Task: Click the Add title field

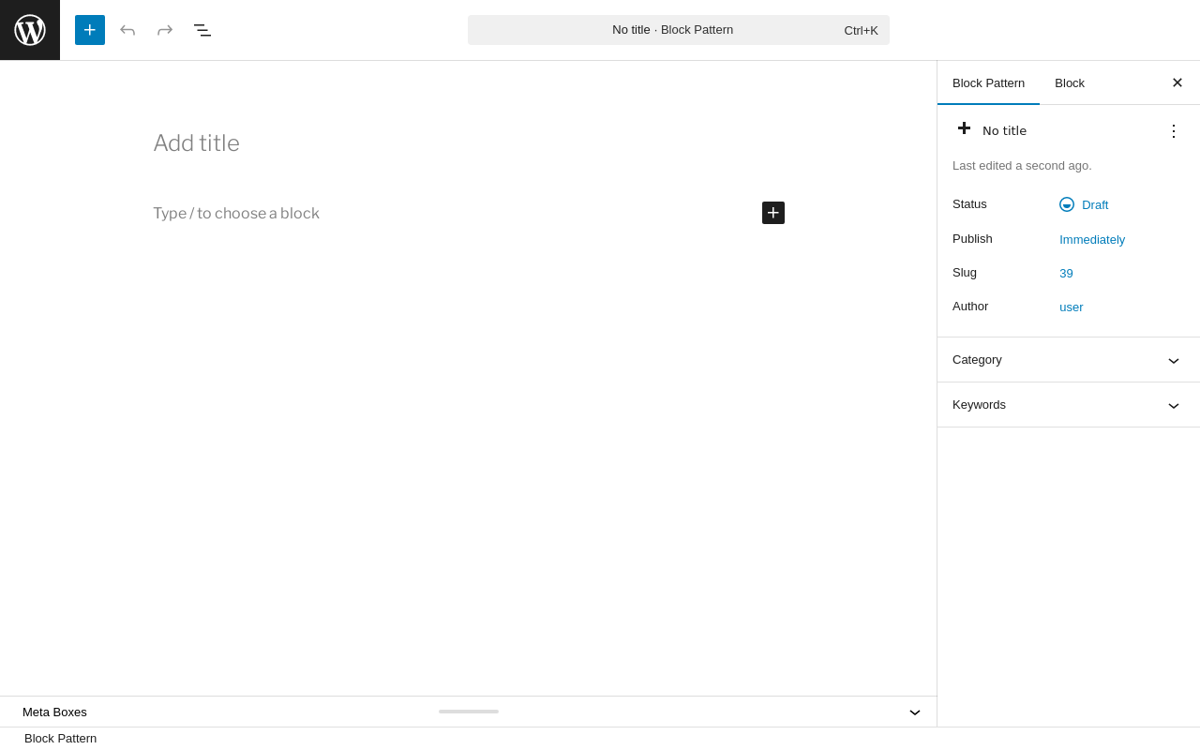Action: tap(469, 143)
